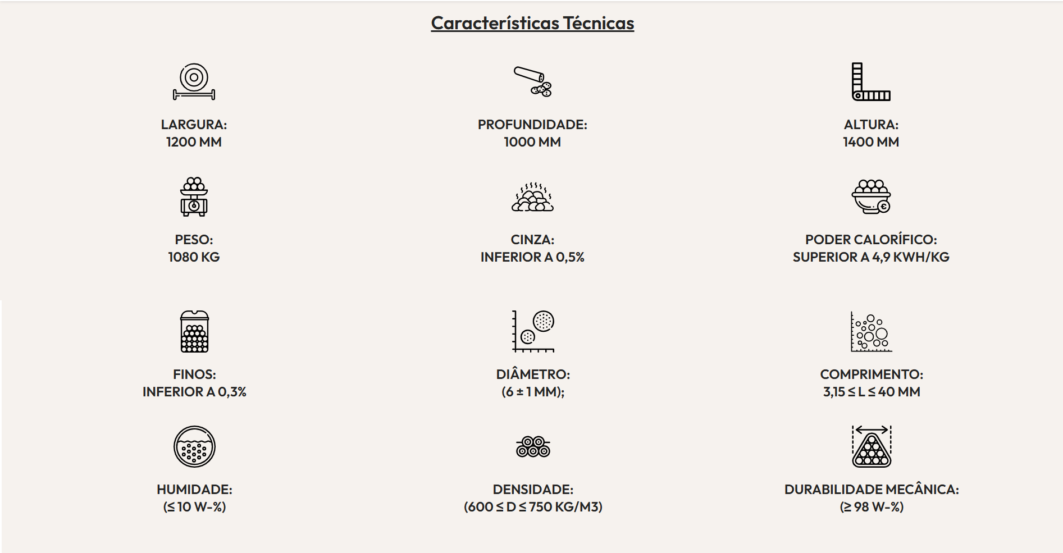Image resolution: width=1063 pixels, height=553 pixels.
Task: Click the Comprimento scatter chart icon
Action: [871, 332]
